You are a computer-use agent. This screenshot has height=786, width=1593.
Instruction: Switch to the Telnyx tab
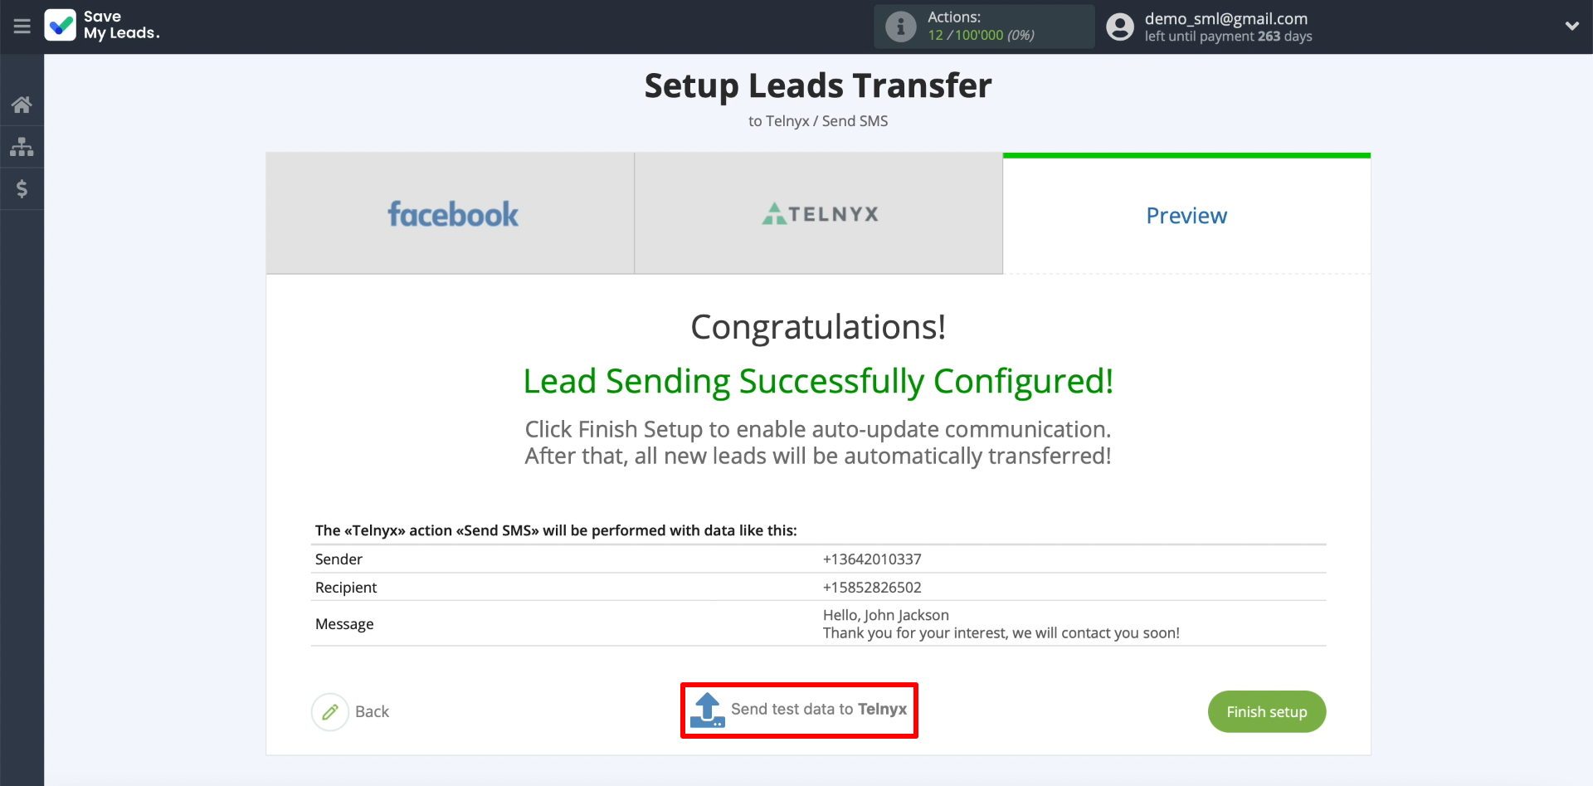(x=819, y=214)
